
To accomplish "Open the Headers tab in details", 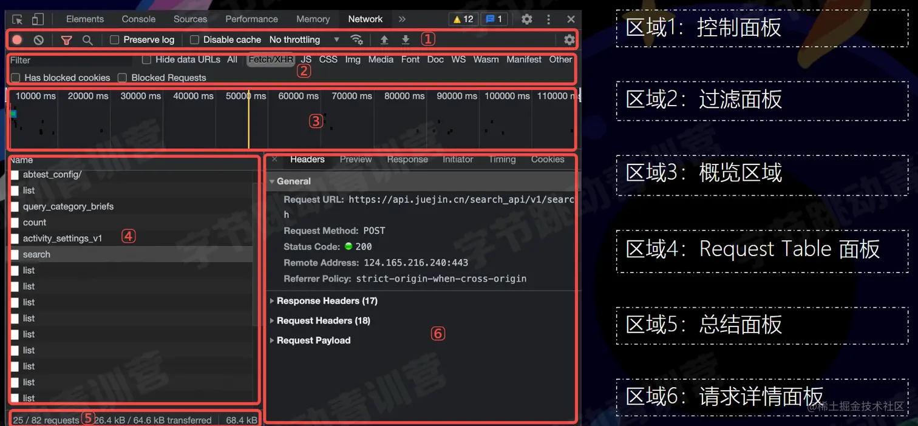I will coord(307,160).
